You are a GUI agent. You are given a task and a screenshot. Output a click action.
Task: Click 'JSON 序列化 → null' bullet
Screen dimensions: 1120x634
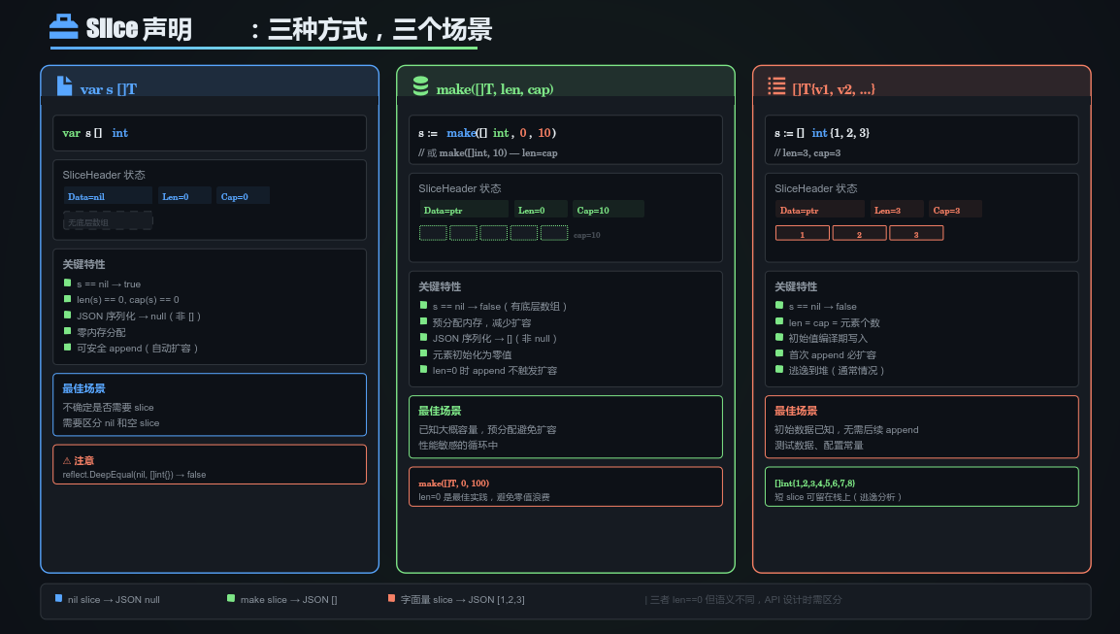point(139,317)
